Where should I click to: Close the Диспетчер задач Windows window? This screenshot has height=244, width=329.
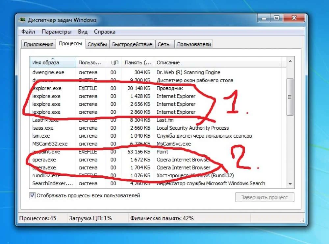(294, 18)
